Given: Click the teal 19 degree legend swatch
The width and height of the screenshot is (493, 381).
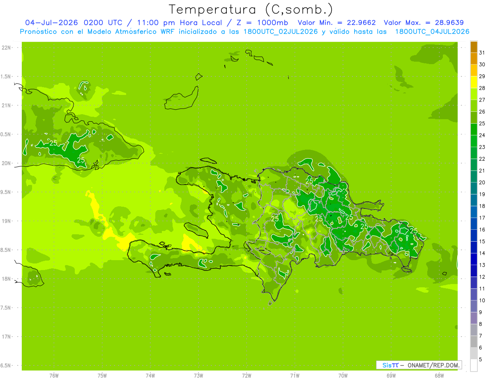Looking at the screenshot, I should tap(474, 189).
